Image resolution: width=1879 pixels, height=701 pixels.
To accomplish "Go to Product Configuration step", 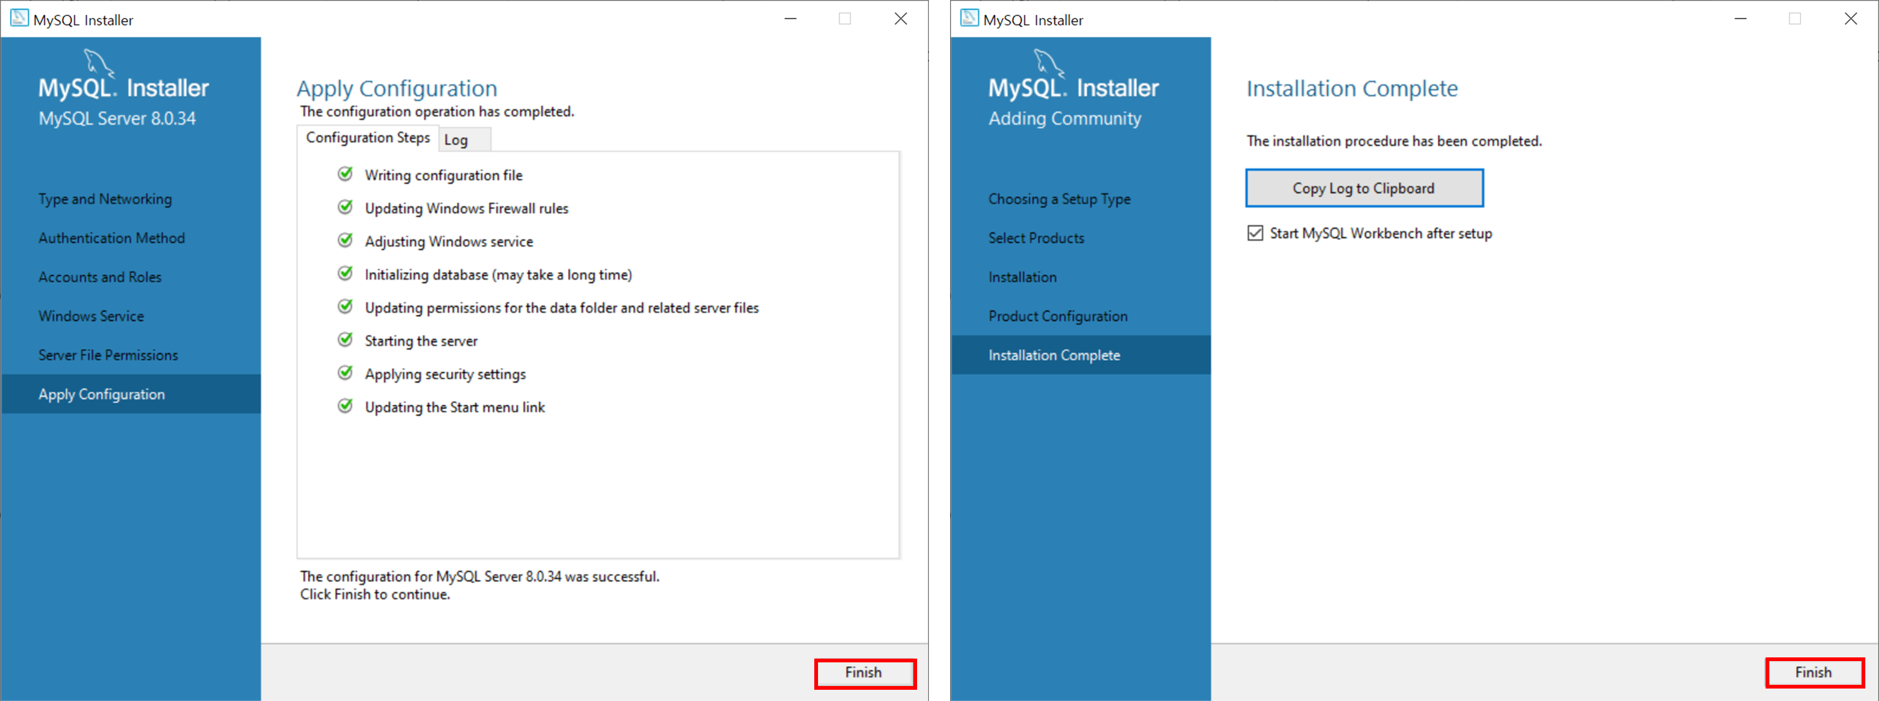I will point(1058,316).
